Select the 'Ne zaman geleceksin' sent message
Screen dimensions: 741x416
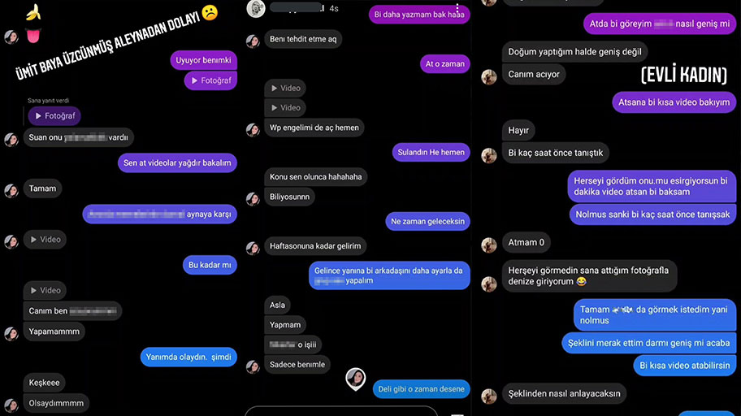pyautogui.click(x=427, y=221)
